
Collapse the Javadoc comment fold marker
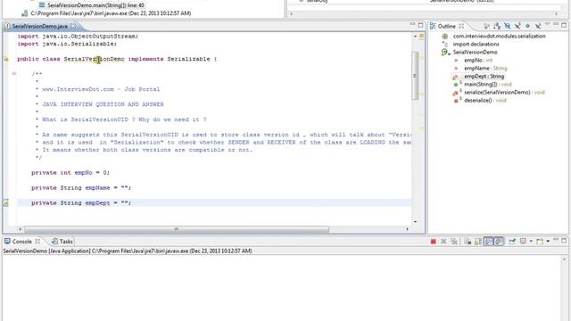[x=14, y=74]
